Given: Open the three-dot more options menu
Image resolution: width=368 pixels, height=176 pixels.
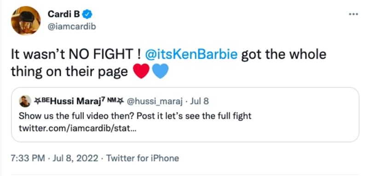Looking at the screenshot, I should coord(353,14).
